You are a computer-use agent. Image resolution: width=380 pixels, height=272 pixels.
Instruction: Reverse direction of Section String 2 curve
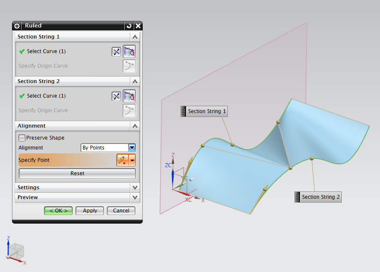click(116, 96)
